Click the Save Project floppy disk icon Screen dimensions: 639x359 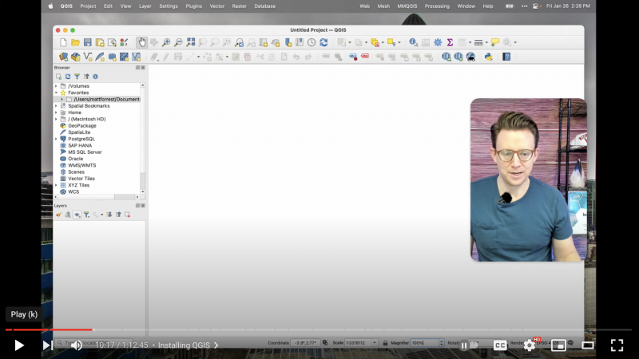87,42
